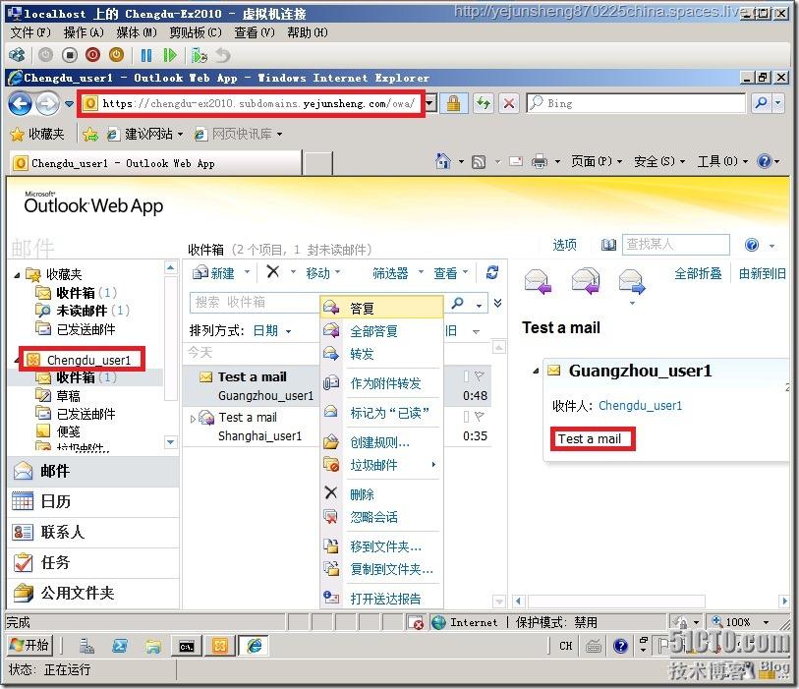The height and width of the screenshot is (689, 799).
Task: Click the security lock icon by address bar
Action: [453, 103]
